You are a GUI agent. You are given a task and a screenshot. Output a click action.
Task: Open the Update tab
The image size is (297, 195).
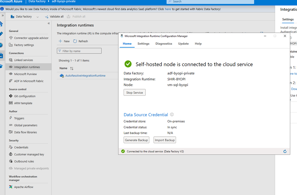(183, 44)
